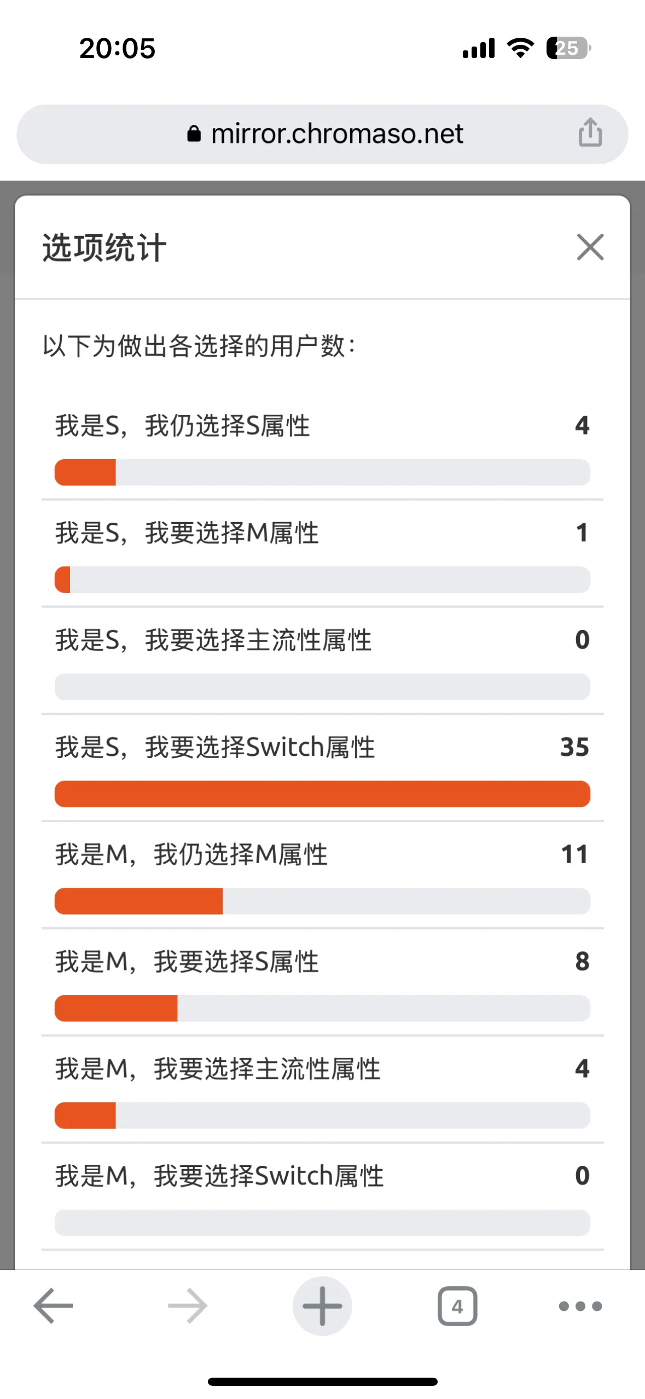Tap the count 11 for M属性

click(x=574, y=854)
